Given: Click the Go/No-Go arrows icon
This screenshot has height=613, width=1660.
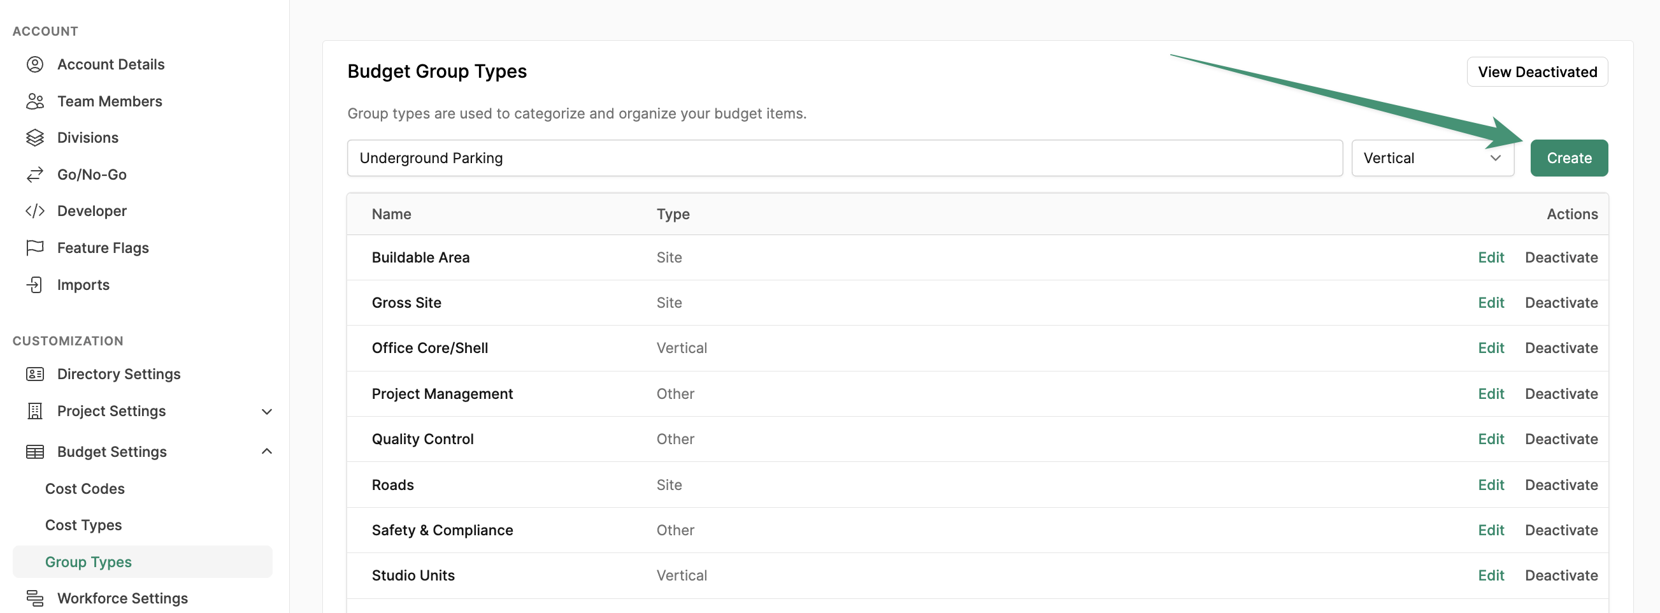Looking at the screenshot, I should [35, 175].
